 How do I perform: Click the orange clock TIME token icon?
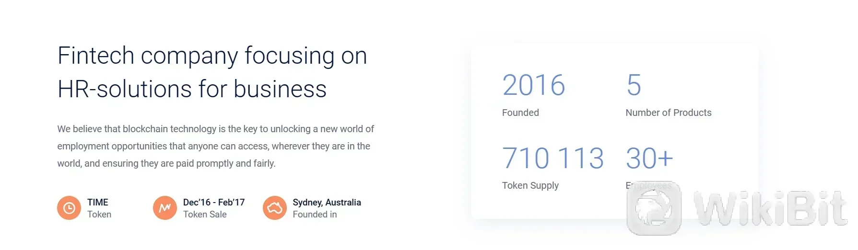69,208
